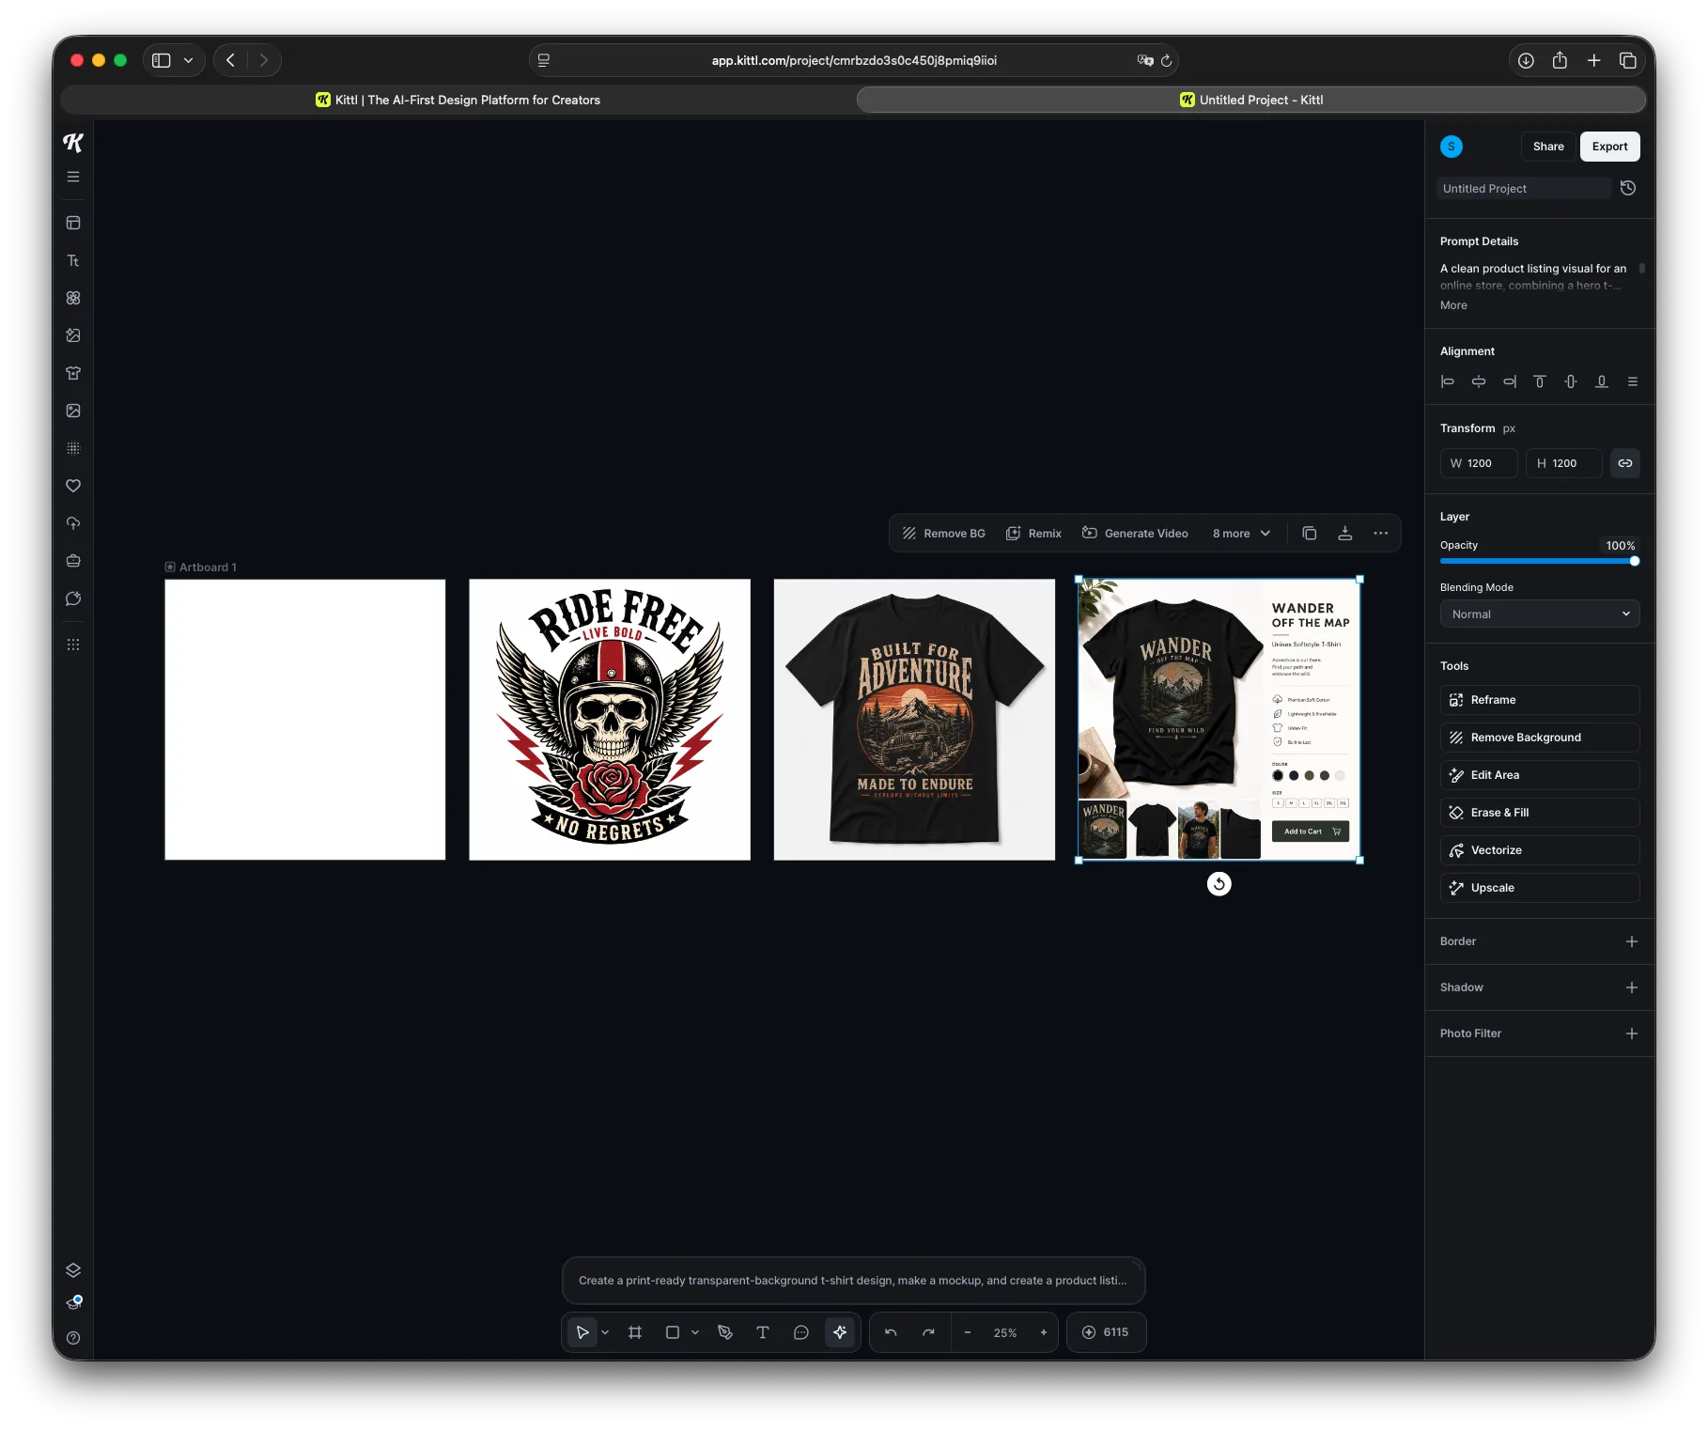The width and height of the screenshot is (1708, 1430).
Task: Expand the Shadow section
Action: (x=1632, y=987)
